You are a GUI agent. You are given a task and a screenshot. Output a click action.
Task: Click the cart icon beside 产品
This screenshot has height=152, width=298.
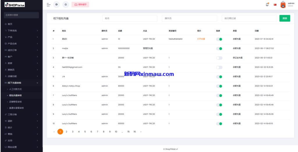[6, 37]
